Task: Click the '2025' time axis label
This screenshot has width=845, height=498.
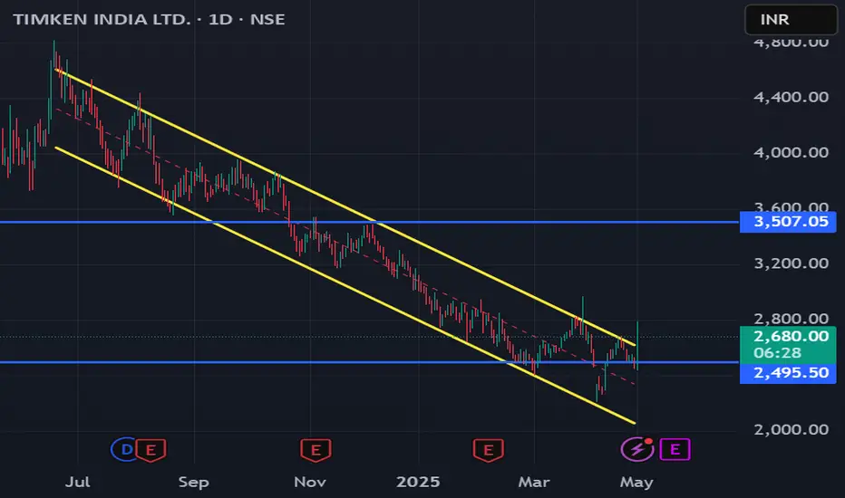Action: point(418,482)
